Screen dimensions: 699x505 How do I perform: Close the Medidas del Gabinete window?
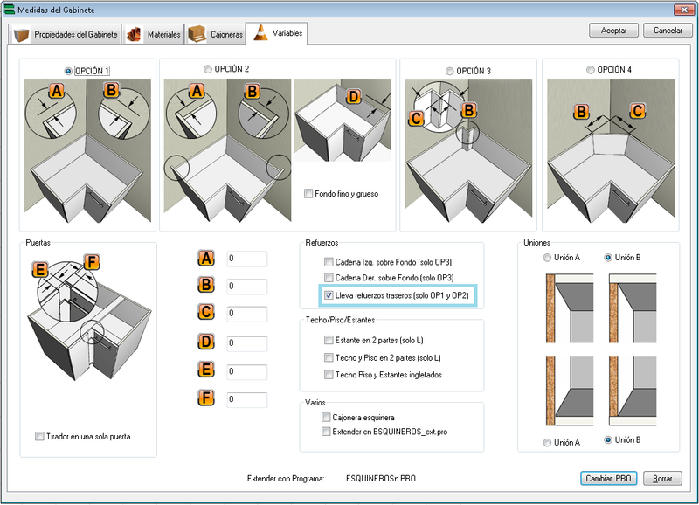click(684, 10)
